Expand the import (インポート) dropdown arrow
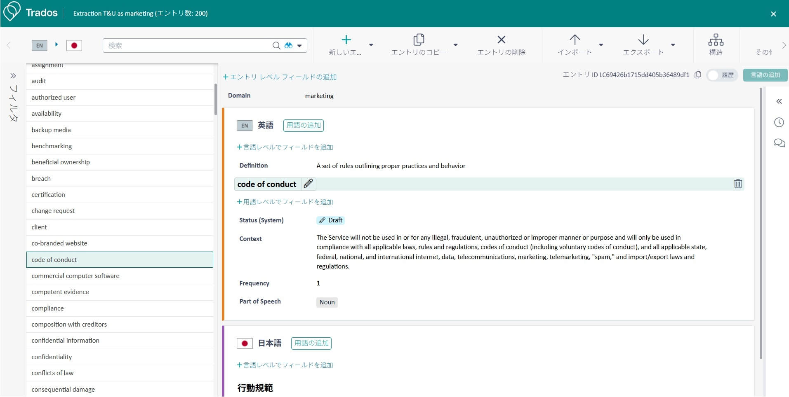 pyautogui.click(x=601, y=45)
